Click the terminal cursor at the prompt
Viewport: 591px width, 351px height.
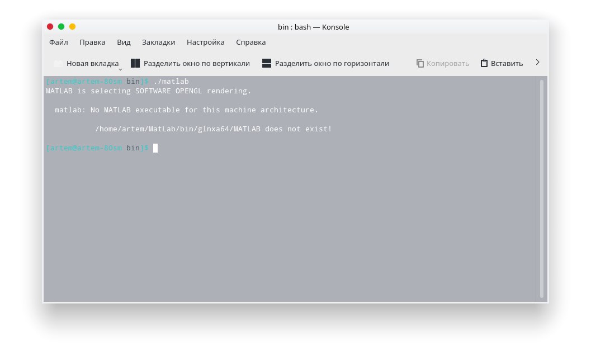(155, 148)
